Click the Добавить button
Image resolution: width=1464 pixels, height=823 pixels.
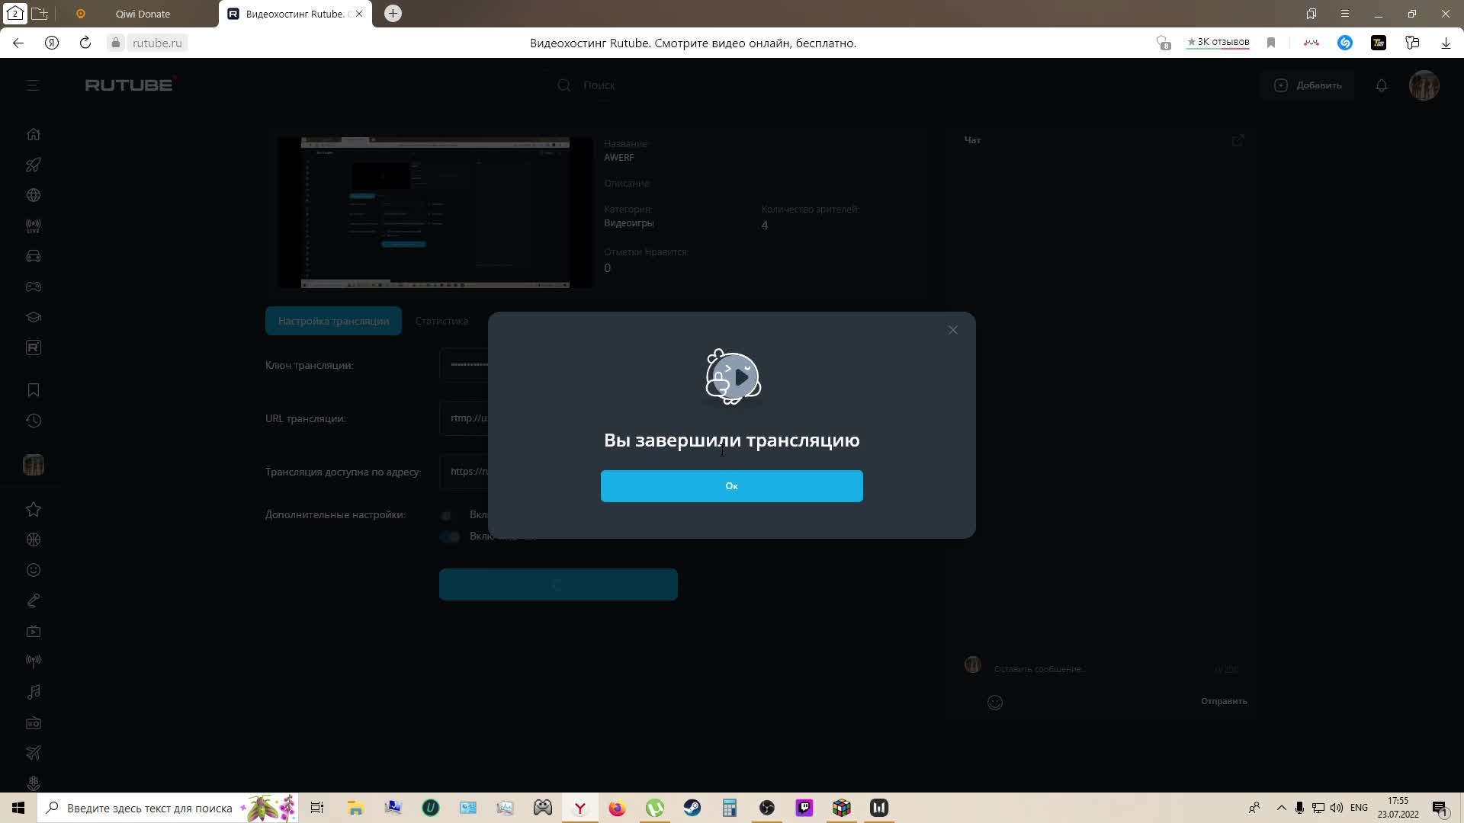tap(1308, 85)
